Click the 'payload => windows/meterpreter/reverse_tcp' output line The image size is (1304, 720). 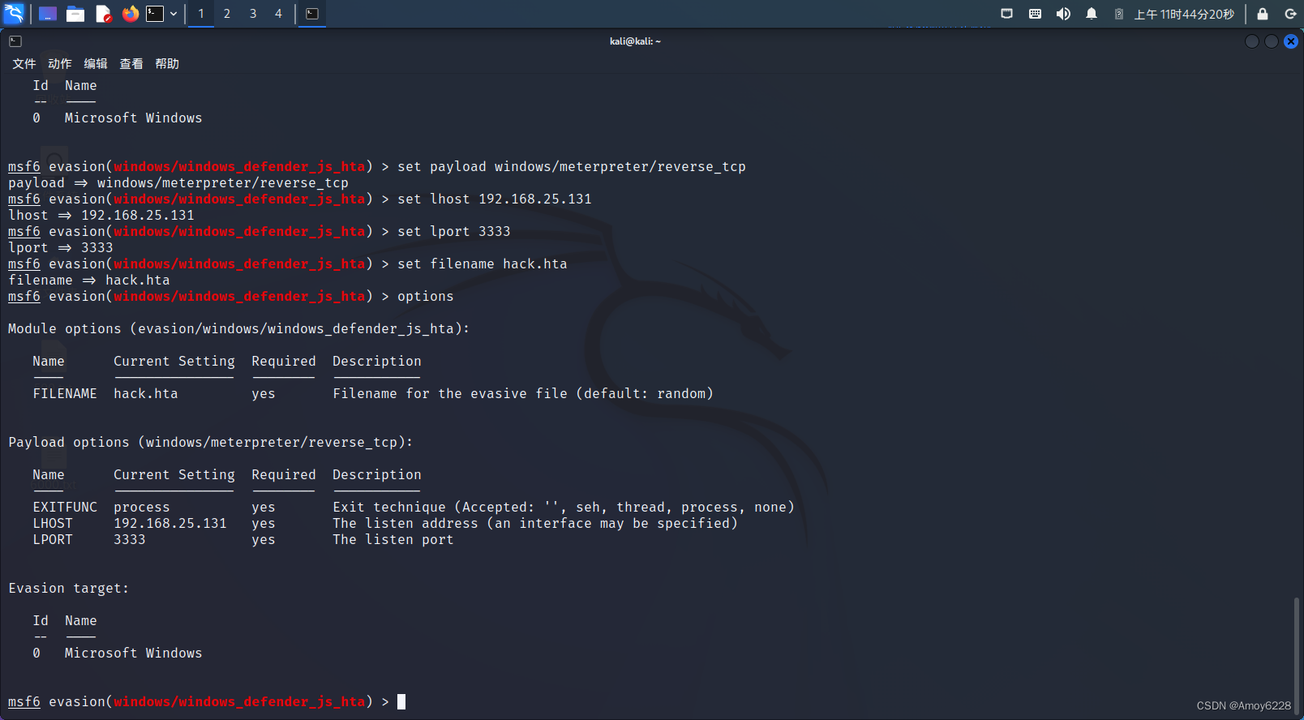pyautogui.click(x=178, y=183)
